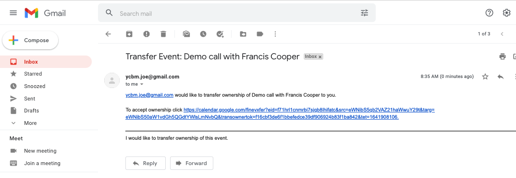Star this email from ycbm.joe
The image size is (516, 178).
point(485,77)
